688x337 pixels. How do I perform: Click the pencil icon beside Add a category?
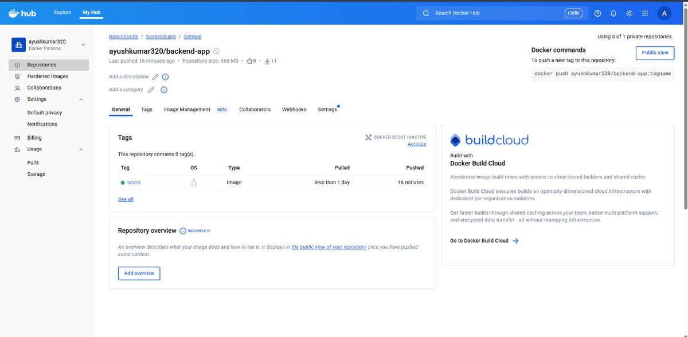coord(151,90)
